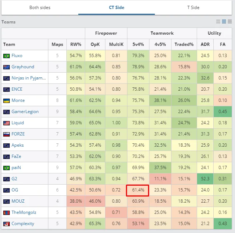The width and height of the screenshot is (235, 233).
Task: Click the Firepower group header
Action: (x=106, y=33)
